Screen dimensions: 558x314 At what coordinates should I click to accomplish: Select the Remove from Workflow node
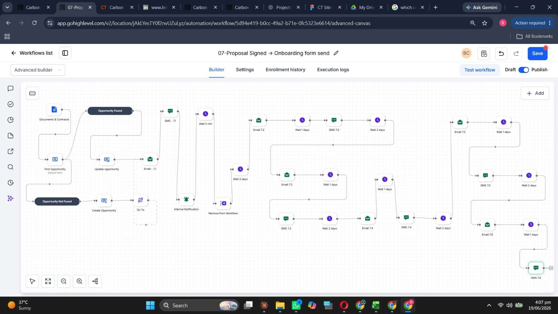tap(223, 203)
